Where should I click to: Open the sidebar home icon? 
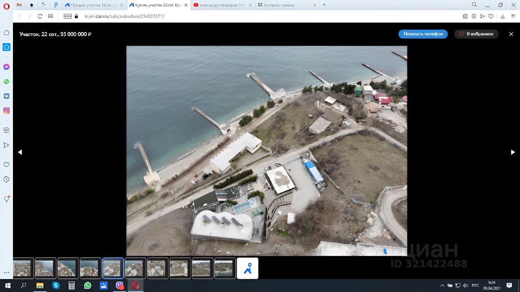tap(6, 32)
